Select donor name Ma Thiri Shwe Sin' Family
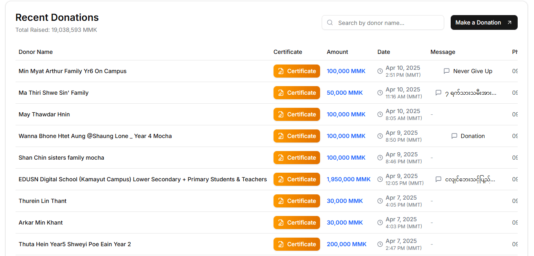The height and width of the screenshot is (256, 534). point(53,93)
